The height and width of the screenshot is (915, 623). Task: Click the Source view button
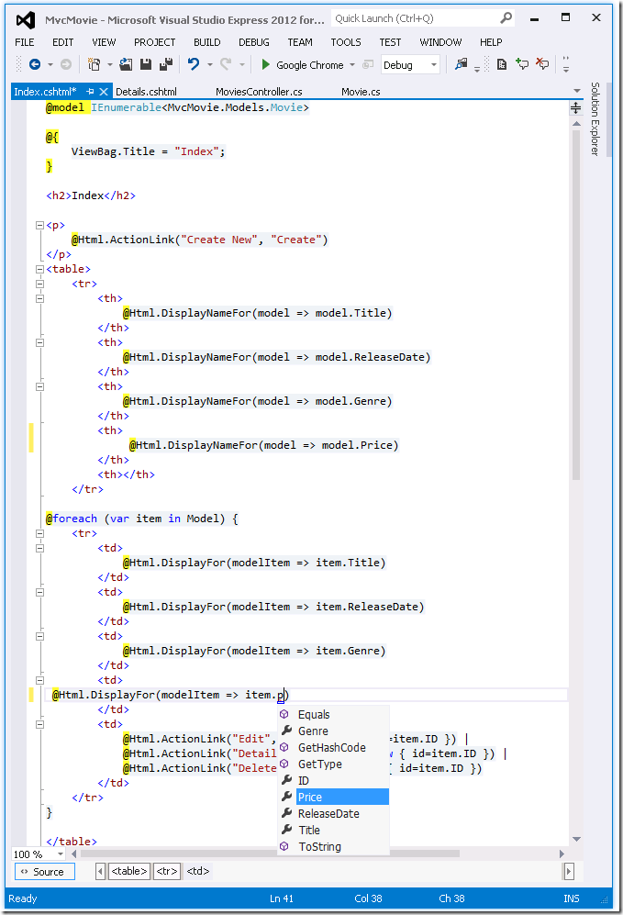[x=44, y=872]
